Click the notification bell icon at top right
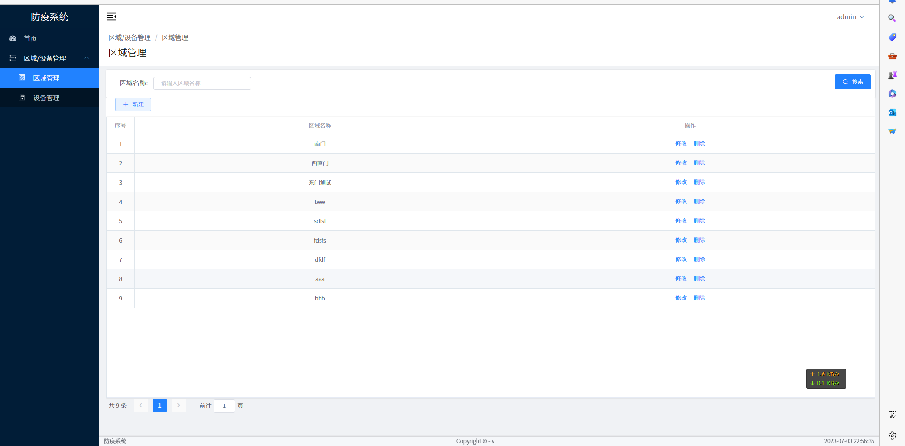Image resolution: width=905 pixels, height=446 pixels. pos(892,2)
